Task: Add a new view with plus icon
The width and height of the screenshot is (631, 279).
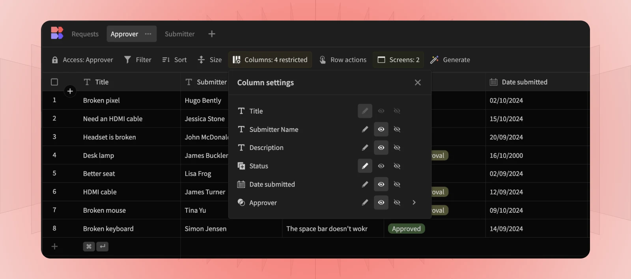Action: point(212,34)
